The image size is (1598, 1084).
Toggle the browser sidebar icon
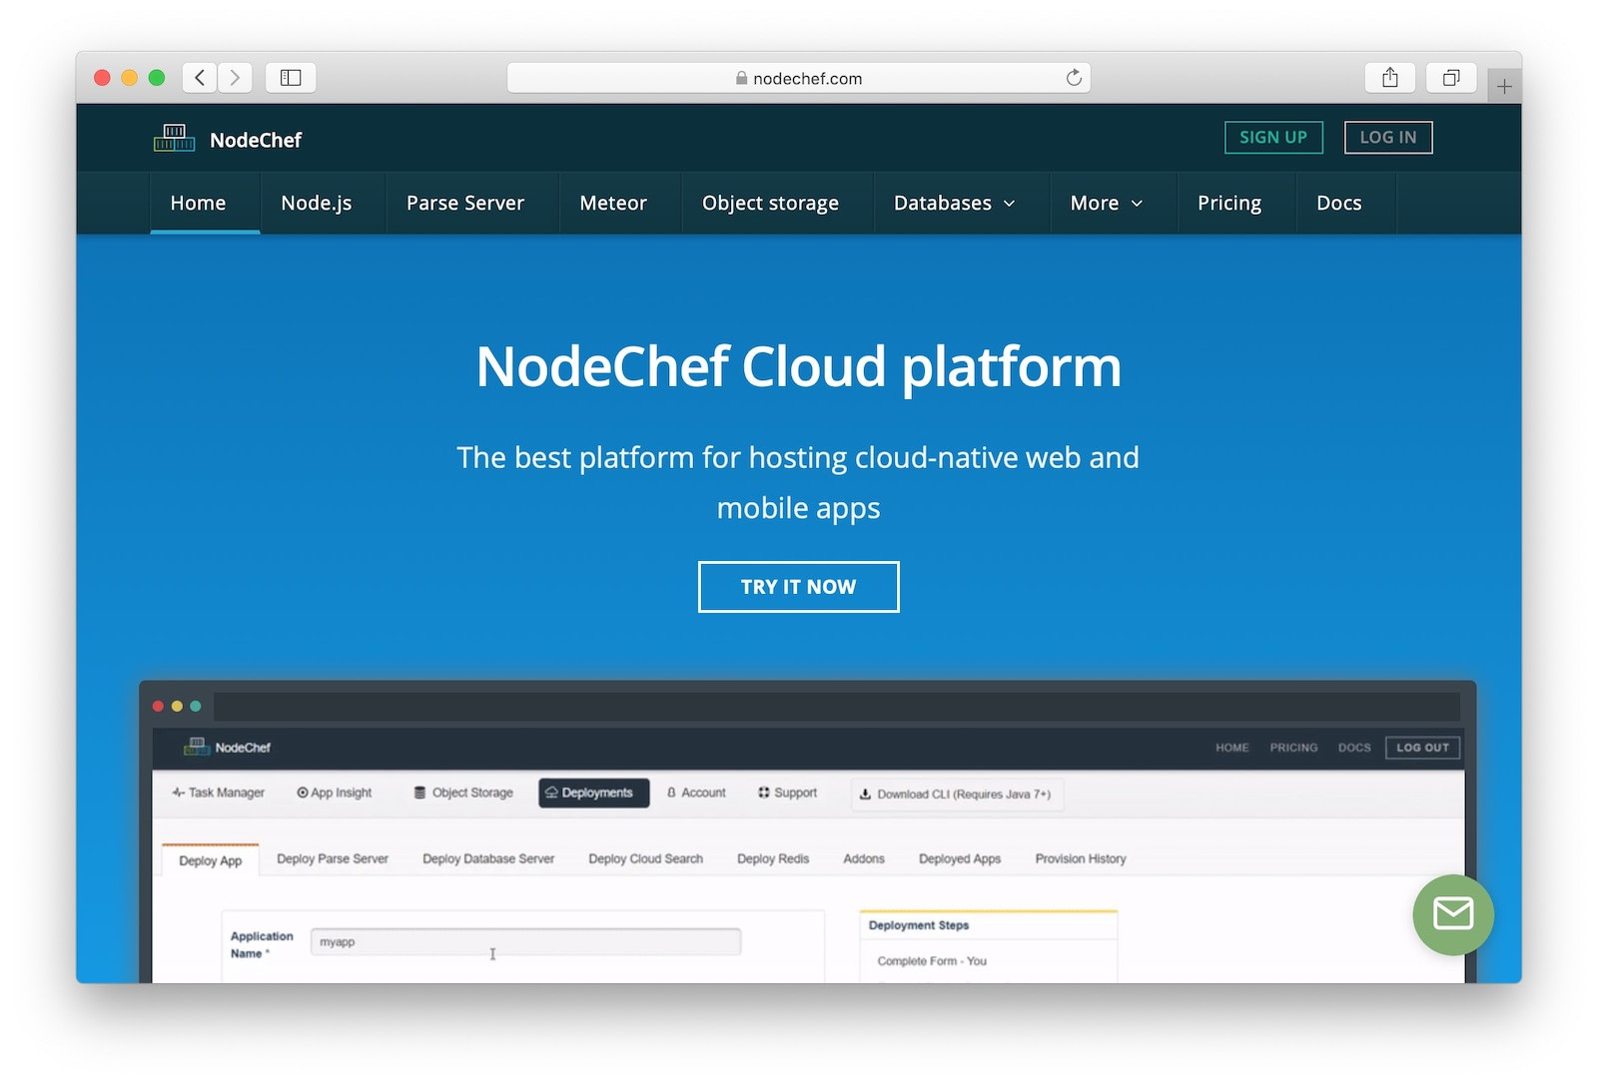tap(290, 77)
